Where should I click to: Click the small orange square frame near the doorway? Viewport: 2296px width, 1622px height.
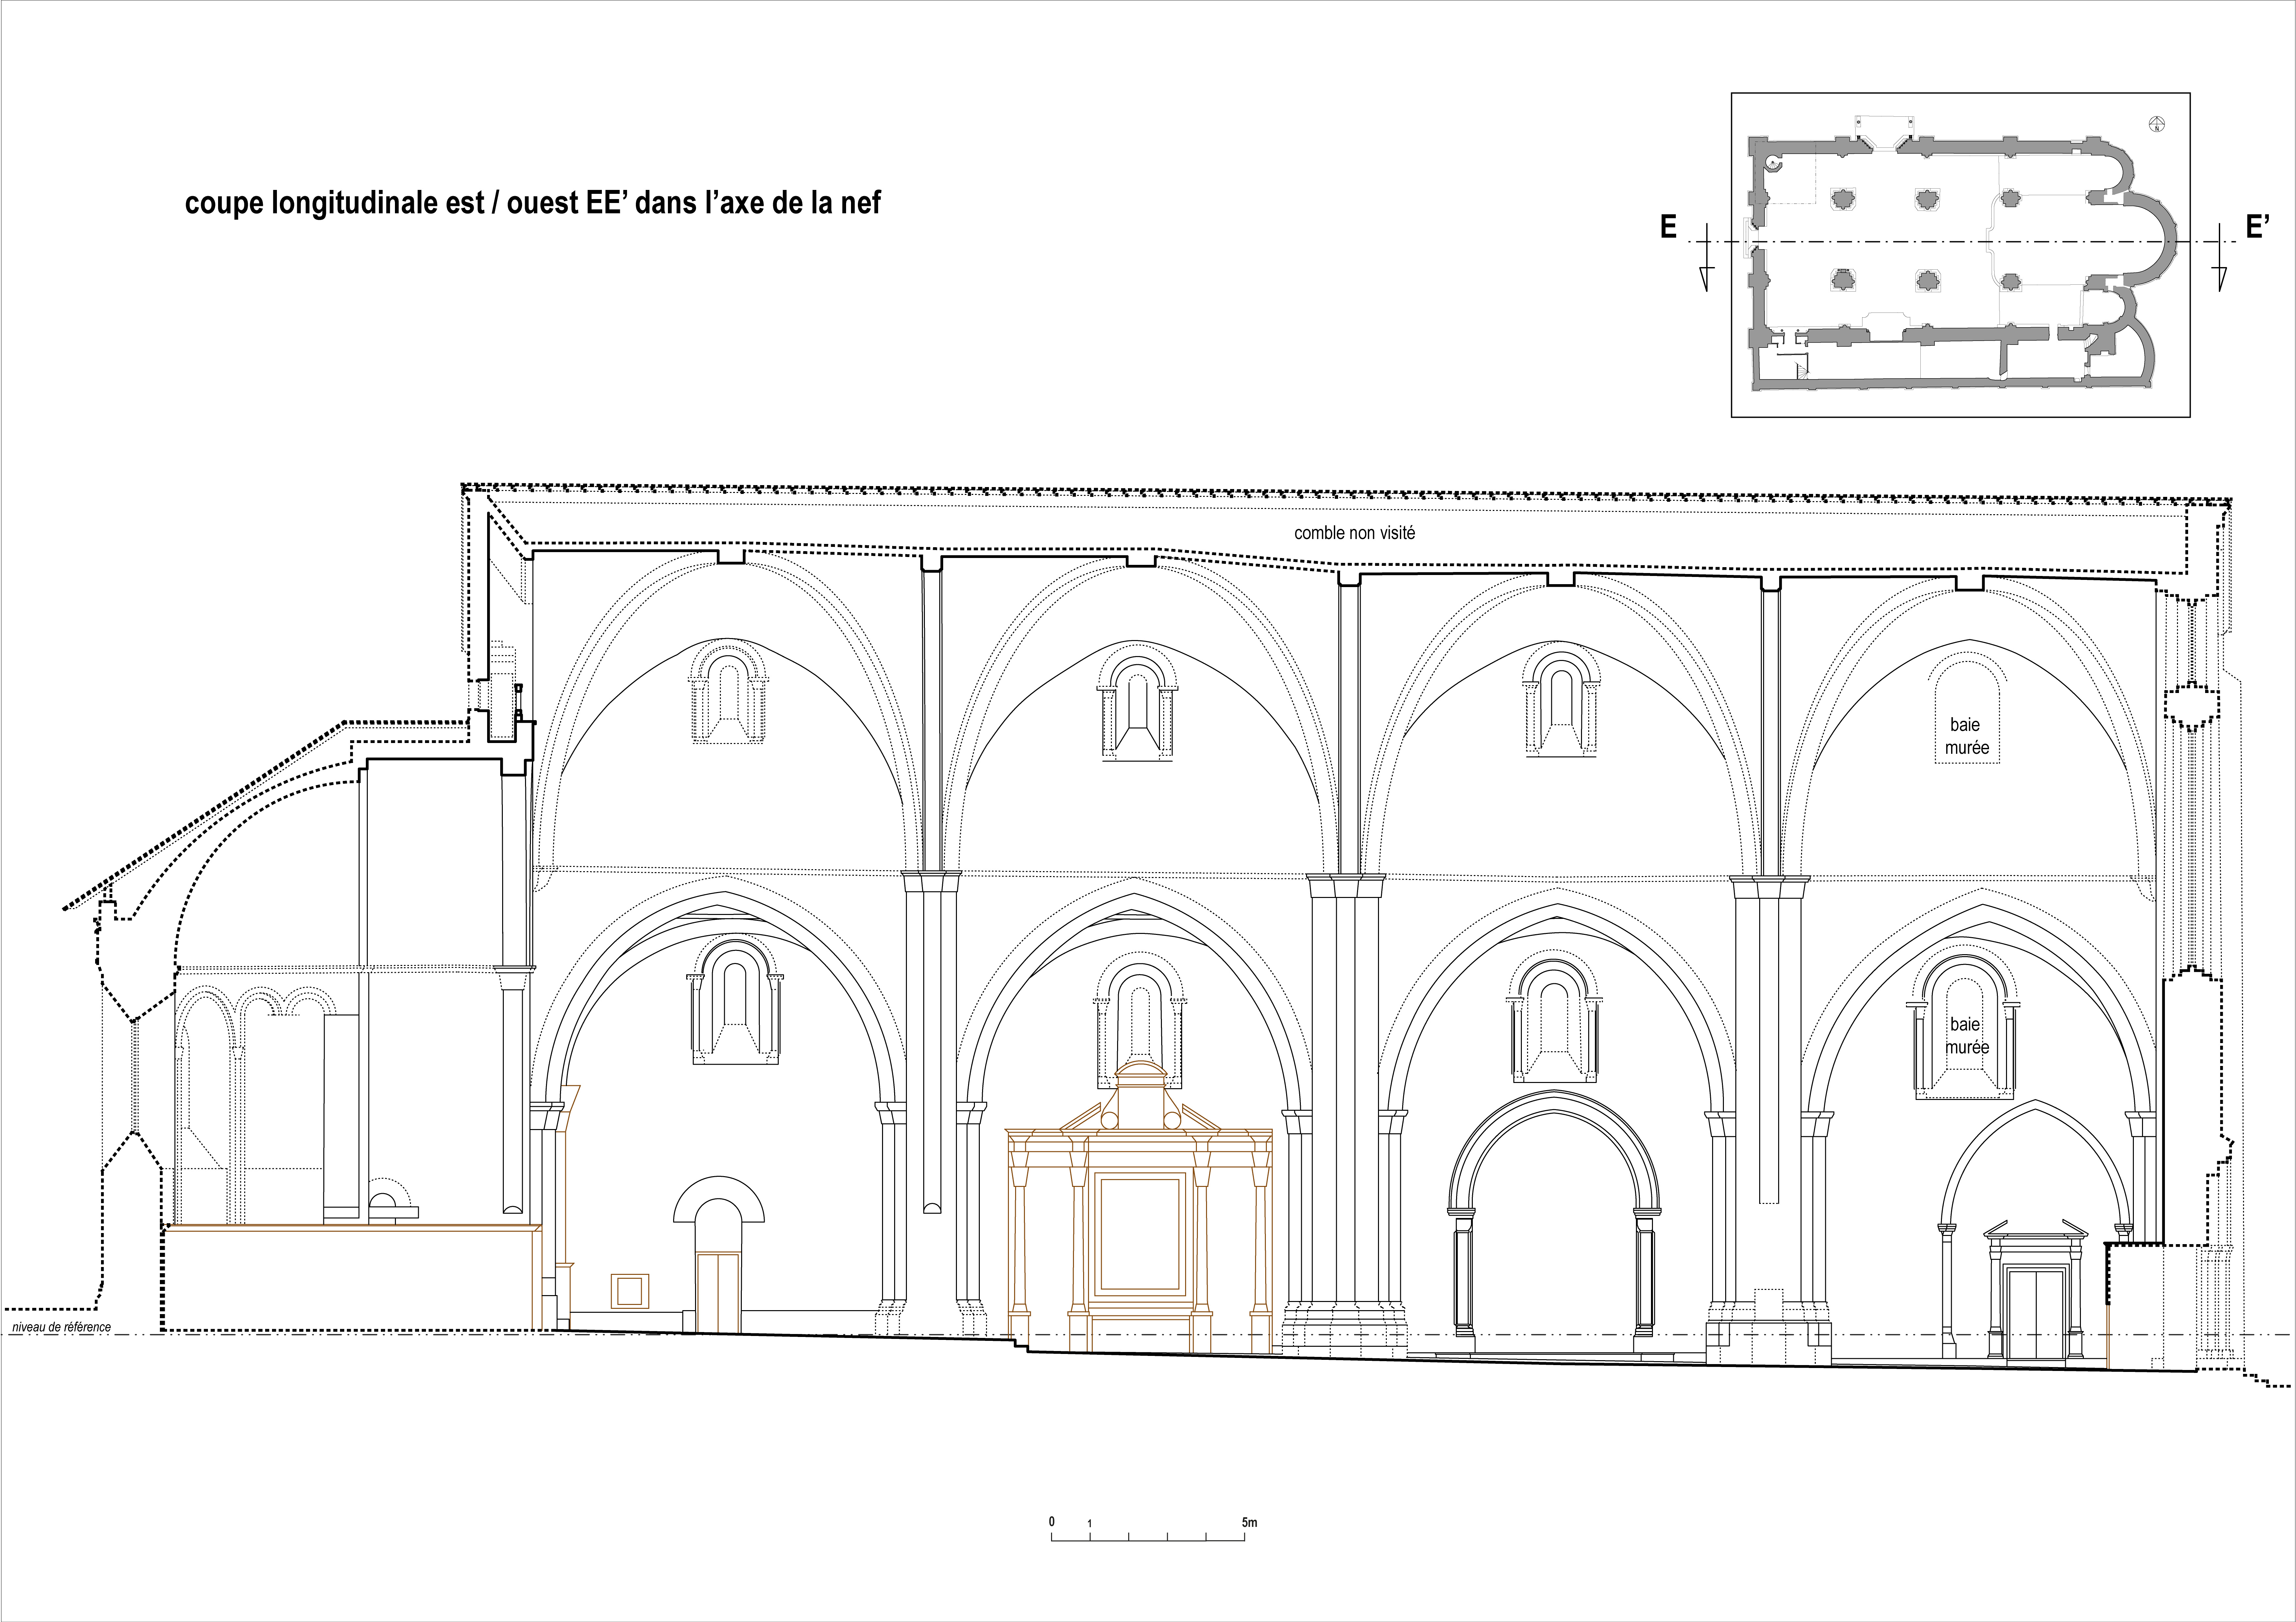[x=630, y=1291]
